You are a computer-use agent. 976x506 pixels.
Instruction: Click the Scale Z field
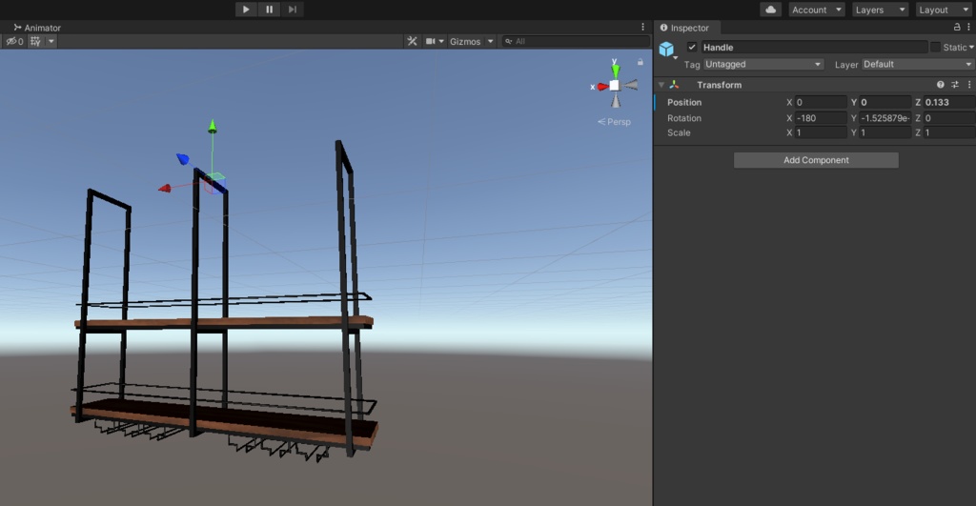949,132
